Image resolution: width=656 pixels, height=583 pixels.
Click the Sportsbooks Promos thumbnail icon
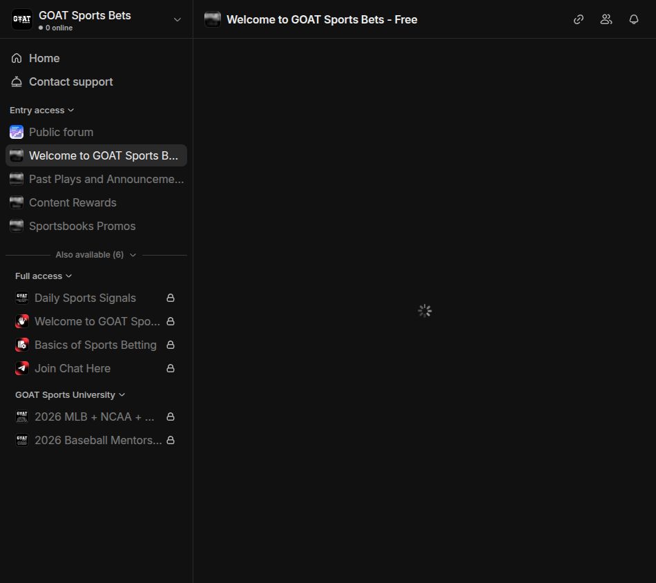17,226
